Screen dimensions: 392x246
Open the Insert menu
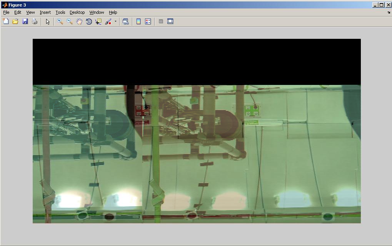pos(45,12)
